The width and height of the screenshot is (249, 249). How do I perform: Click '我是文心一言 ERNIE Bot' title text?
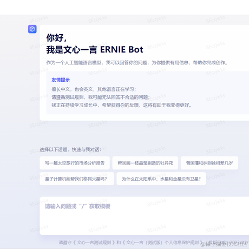point(95,50)
